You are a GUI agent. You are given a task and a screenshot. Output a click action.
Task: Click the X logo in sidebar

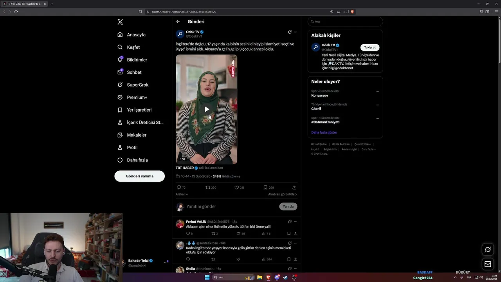pyautogui.click(x=120, y=22)
